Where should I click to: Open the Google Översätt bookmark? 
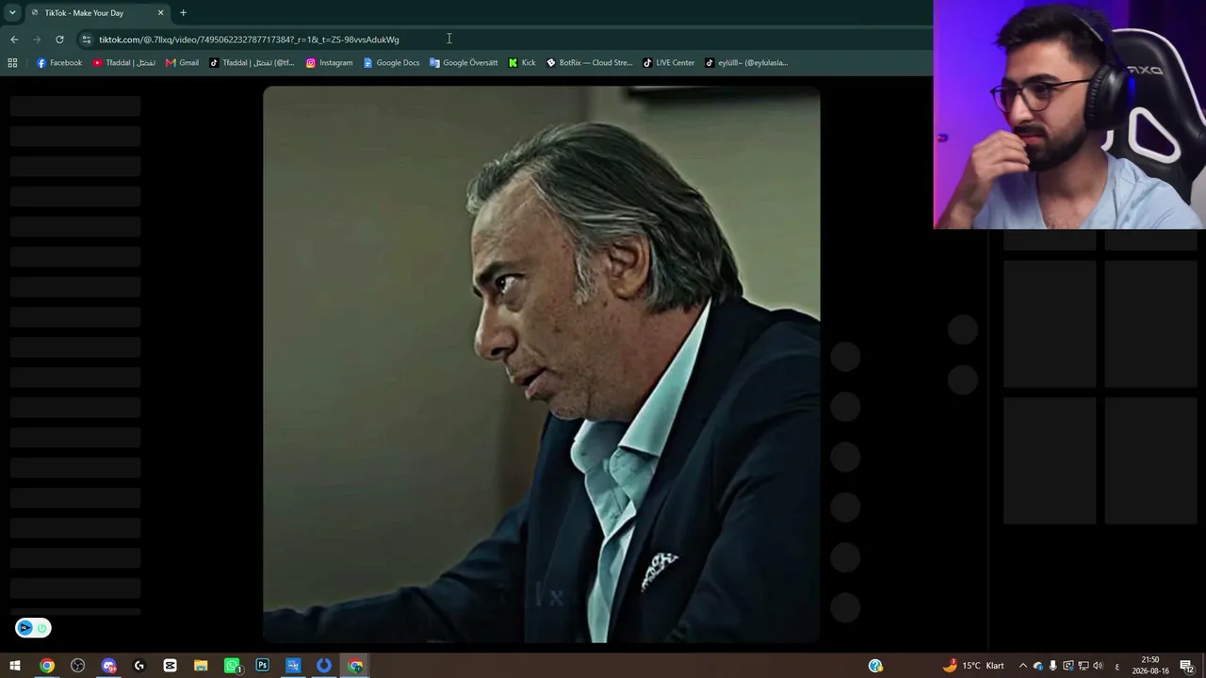pyautogui.click(x=463, y=63)
